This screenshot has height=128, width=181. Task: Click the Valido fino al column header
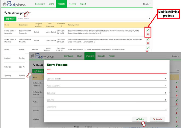(61, 25)
